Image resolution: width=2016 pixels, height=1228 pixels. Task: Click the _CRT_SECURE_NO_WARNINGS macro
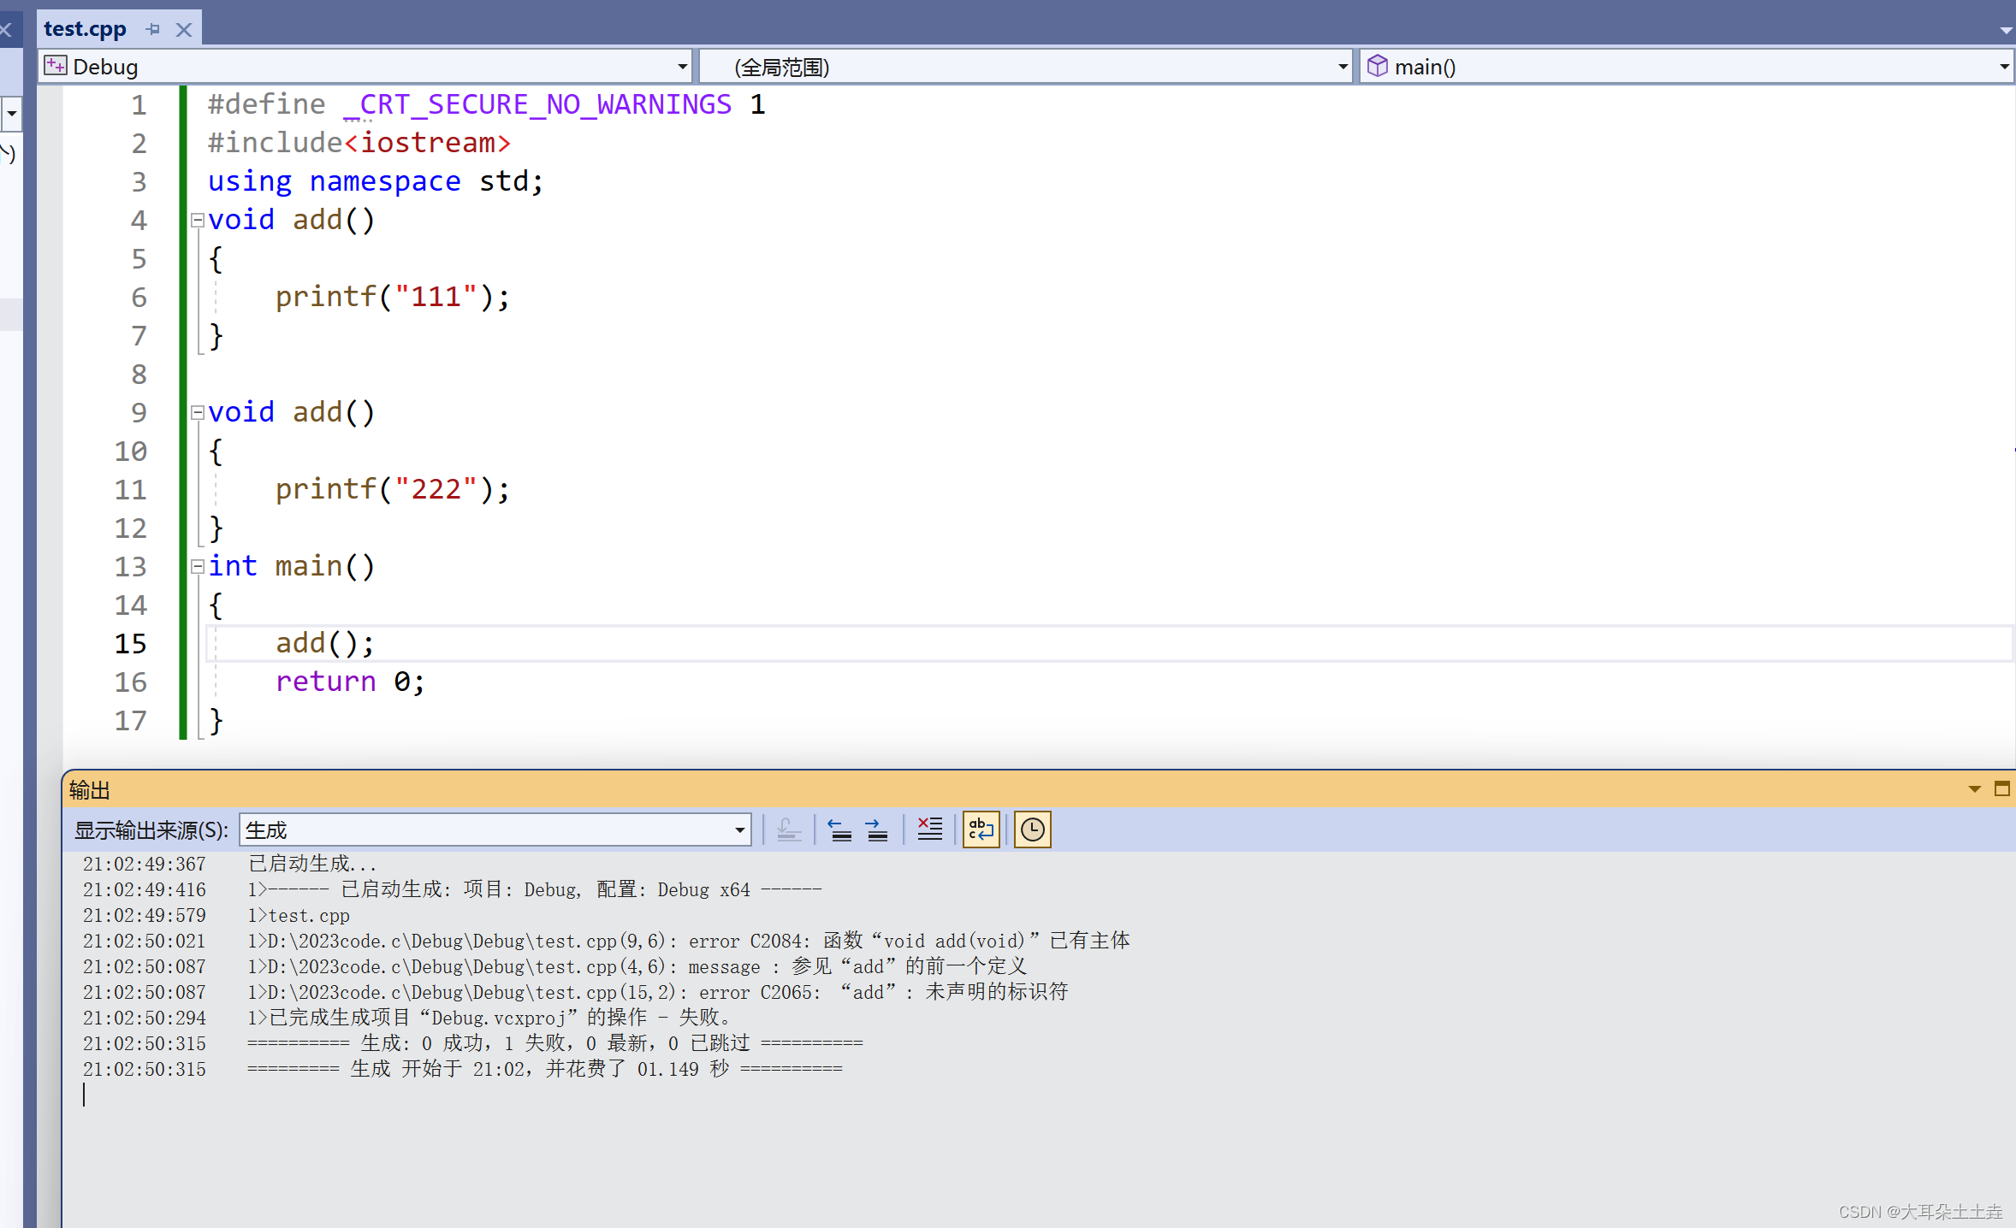(537, 104)
